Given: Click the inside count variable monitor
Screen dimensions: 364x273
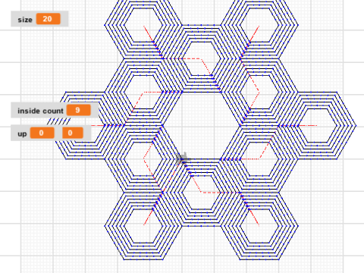Looking at the screenshot, I should click(55, 111).
